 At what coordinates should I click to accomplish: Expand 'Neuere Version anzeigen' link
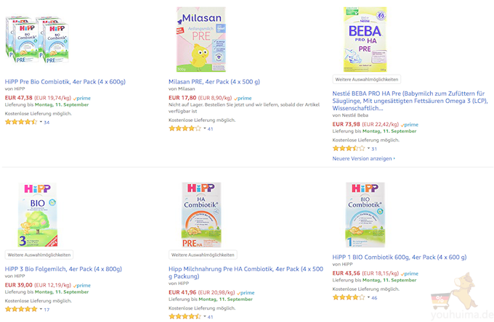tap(363, 158)
